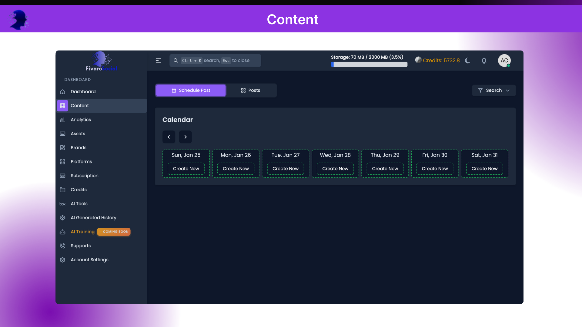The height and width of the screenshot is (327, 582).
Task: Open the Analytics section via its chart icon
Action: 62,120
